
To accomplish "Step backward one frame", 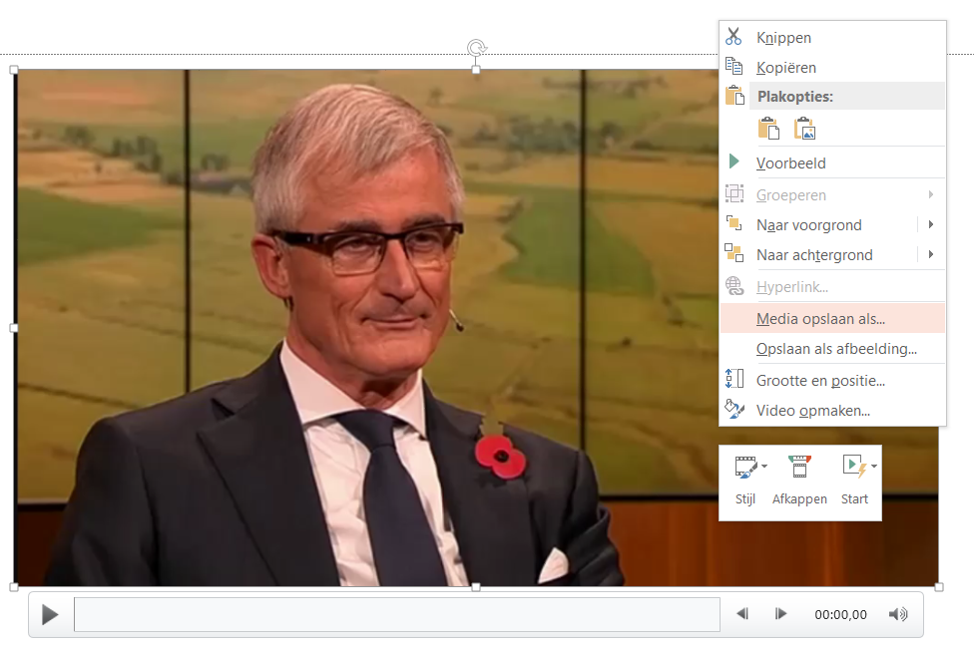I will [742, 614].
